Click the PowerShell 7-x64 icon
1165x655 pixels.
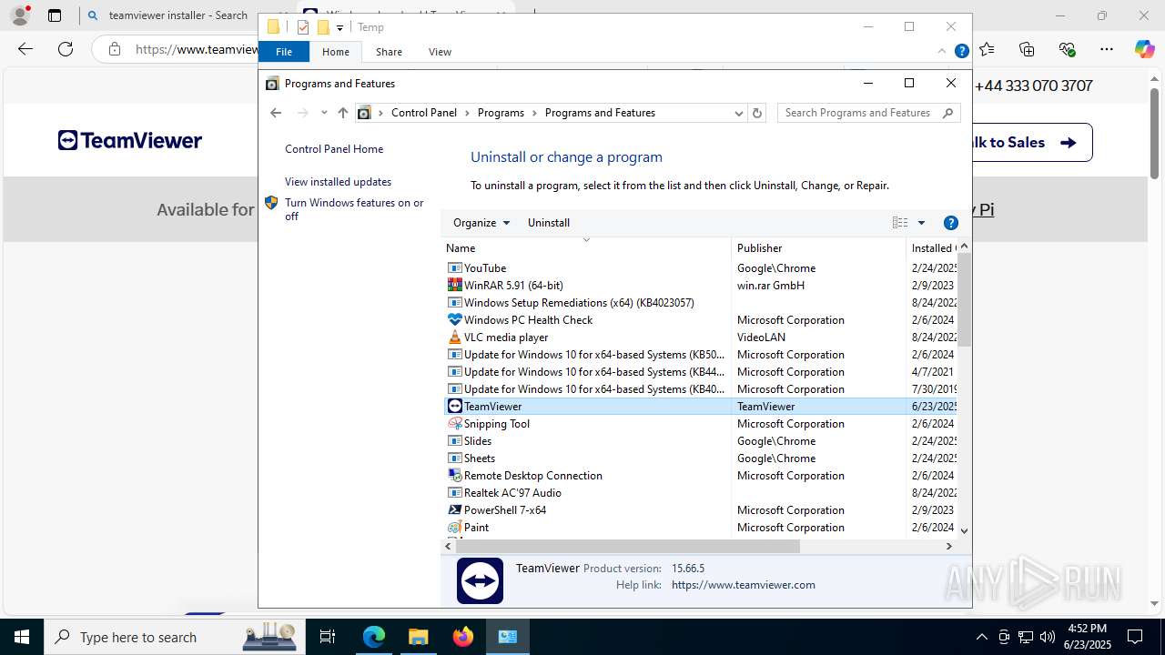point(454,510)
